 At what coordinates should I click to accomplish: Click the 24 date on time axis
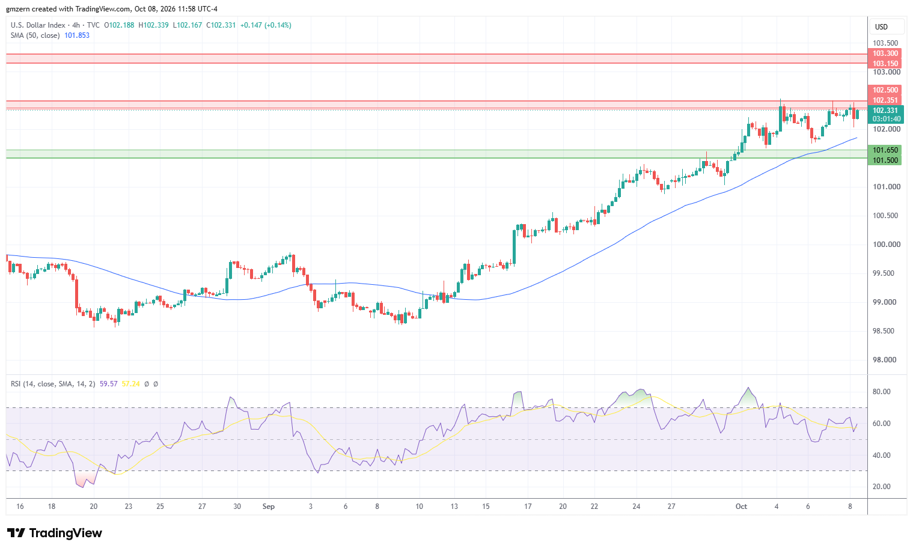(x=637, y=507)
